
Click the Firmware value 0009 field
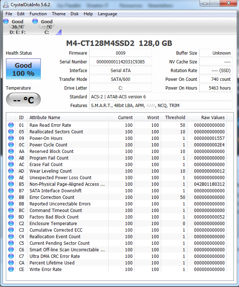(121, 53)
